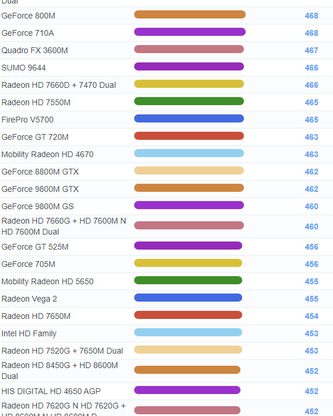Click the Radeon HD 7550M green bar
Screen dimensions: 333x416
click(189, 101)
